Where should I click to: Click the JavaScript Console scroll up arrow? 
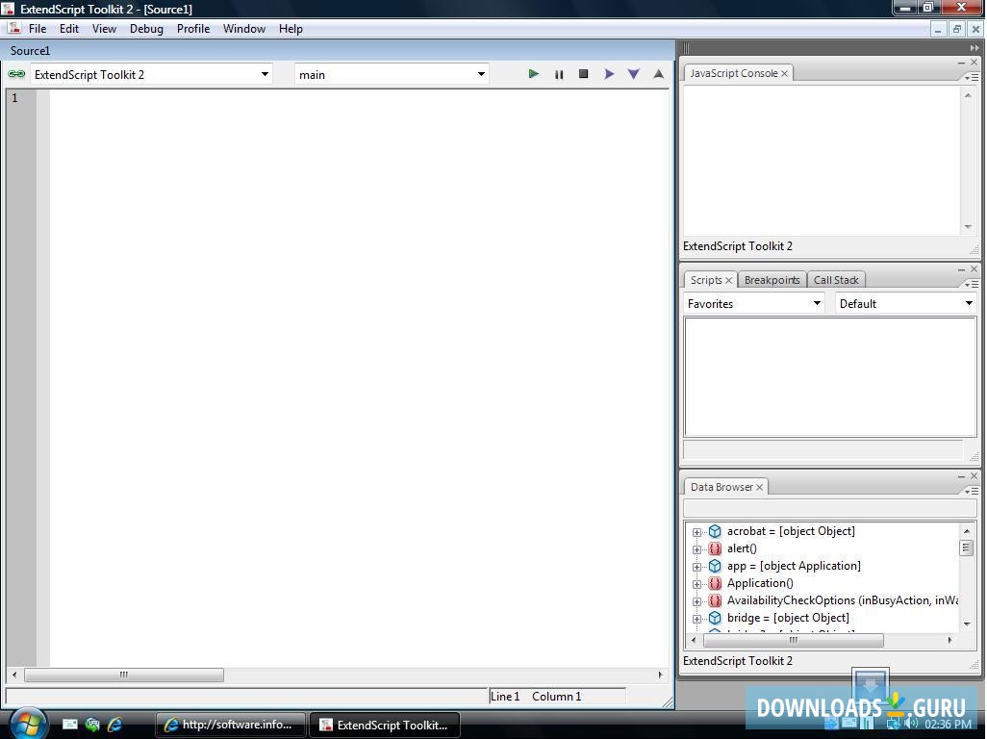(968, 95)
